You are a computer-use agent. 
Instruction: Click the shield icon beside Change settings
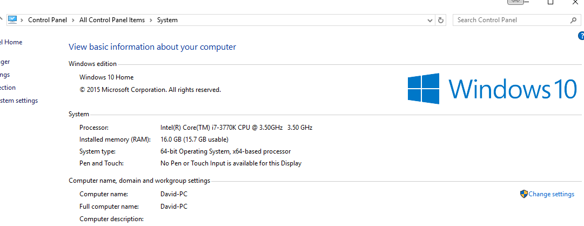click(523, 194)
